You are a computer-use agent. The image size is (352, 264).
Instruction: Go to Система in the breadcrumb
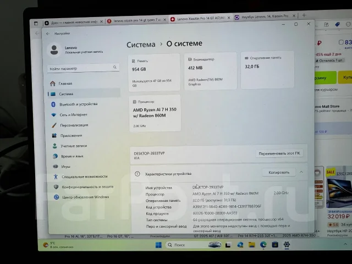point(141,45)
